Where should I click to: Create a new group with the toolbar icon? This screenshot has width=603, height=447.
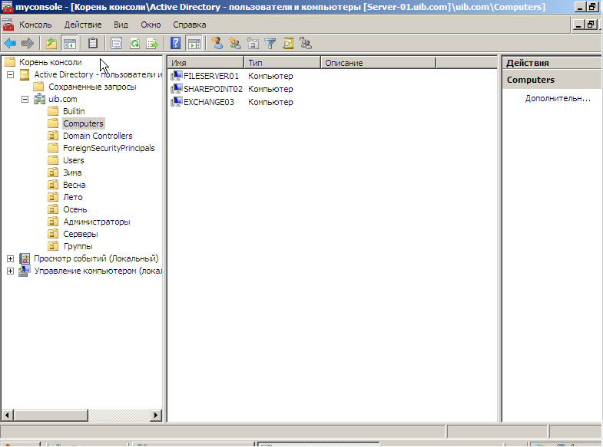pyautogui.click(x=235, y=44)
